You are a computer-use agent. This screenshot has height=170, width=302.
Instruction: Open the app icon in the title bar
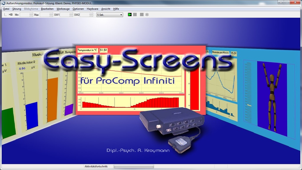[4, 3]
